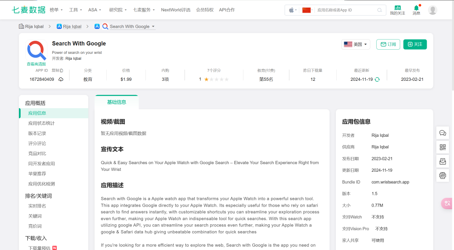Image resolution: width=454 pixels, height=250 pixels.
Task: Open NextWorld评选 page
Action: click(x=176, y=10)
